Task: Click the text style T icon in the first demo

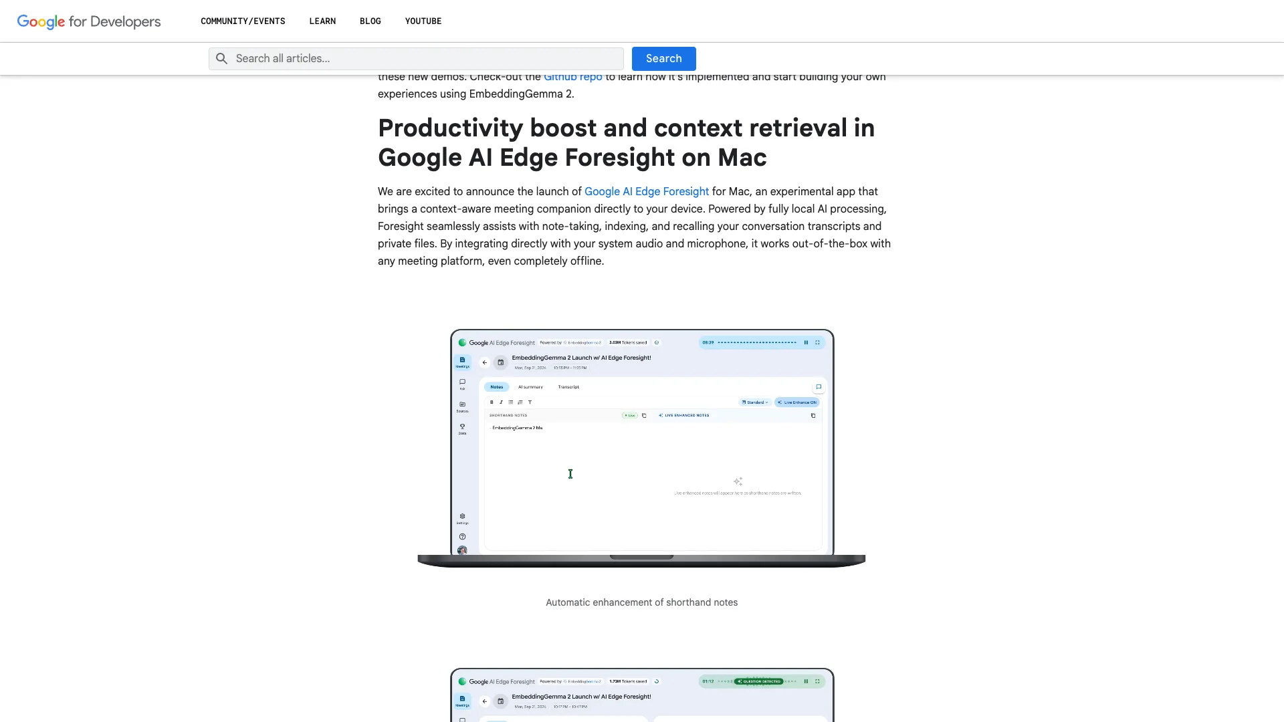Action: [530, 402]
